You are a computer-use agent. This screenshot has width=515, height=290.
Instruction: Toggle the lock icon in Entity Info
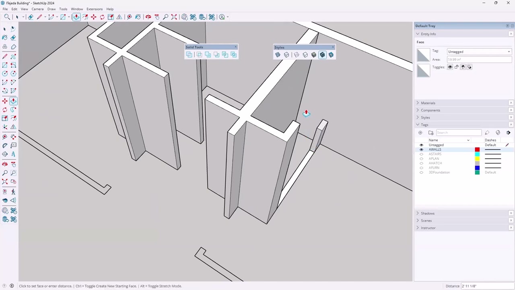tap(456, 67)
